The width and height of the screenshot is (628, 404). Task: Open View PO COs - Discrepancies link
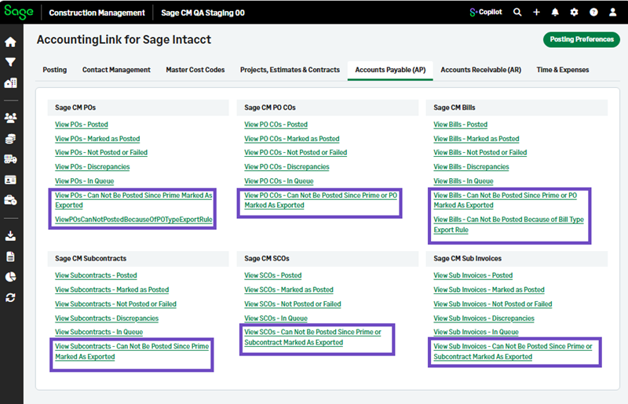pyautogui.click(x=287, y=166)
